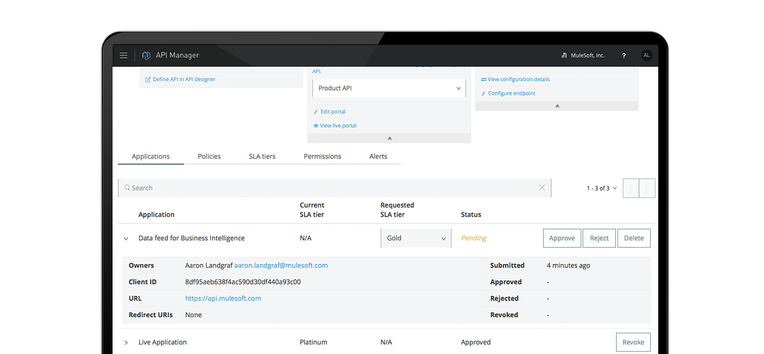Click the Status column header
Image resolution: width=764 pixels, height=354 pixels.
tap(471, 214)
